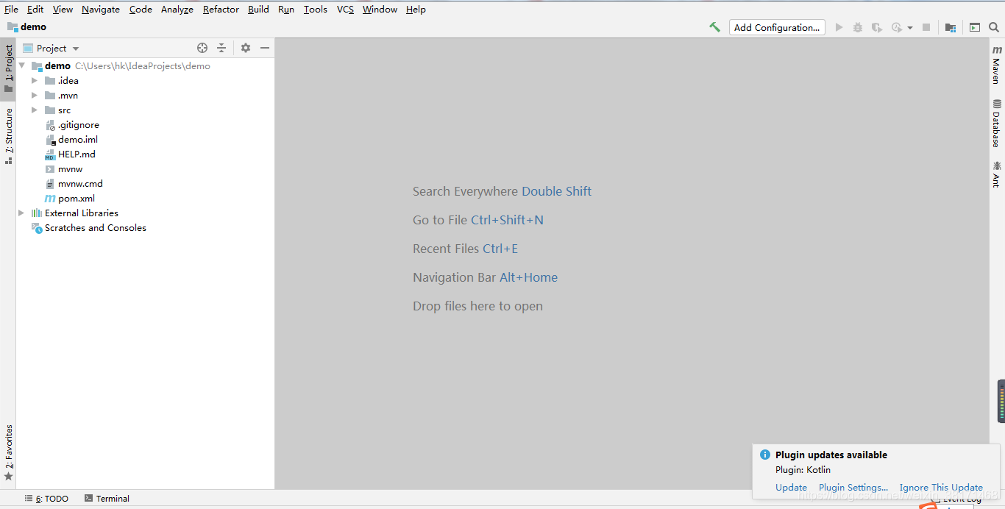The image size is (1005, 509).
Task: Open the Analyze menu
Action: click(177, 9)
